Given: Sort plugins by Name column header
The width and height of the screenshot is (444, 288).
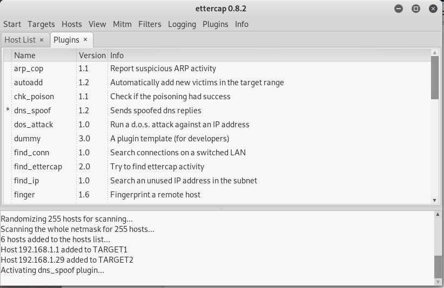Looking at the screenshot, I should click(25, 55).
